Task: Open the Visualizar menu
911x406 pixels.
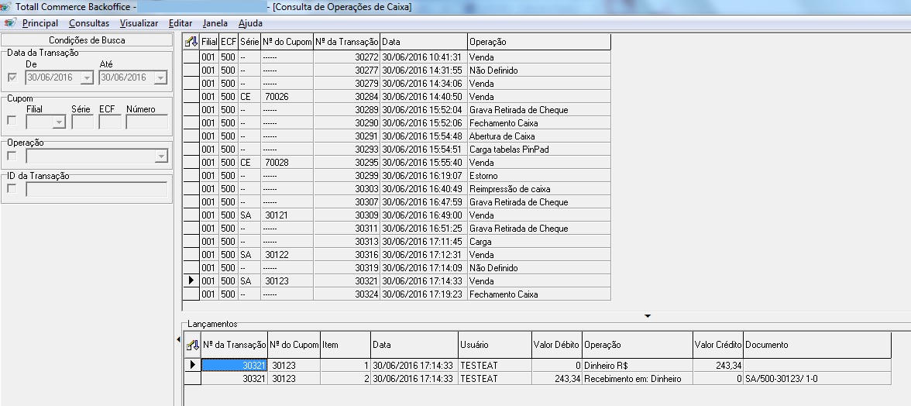Action: point(139,23)
